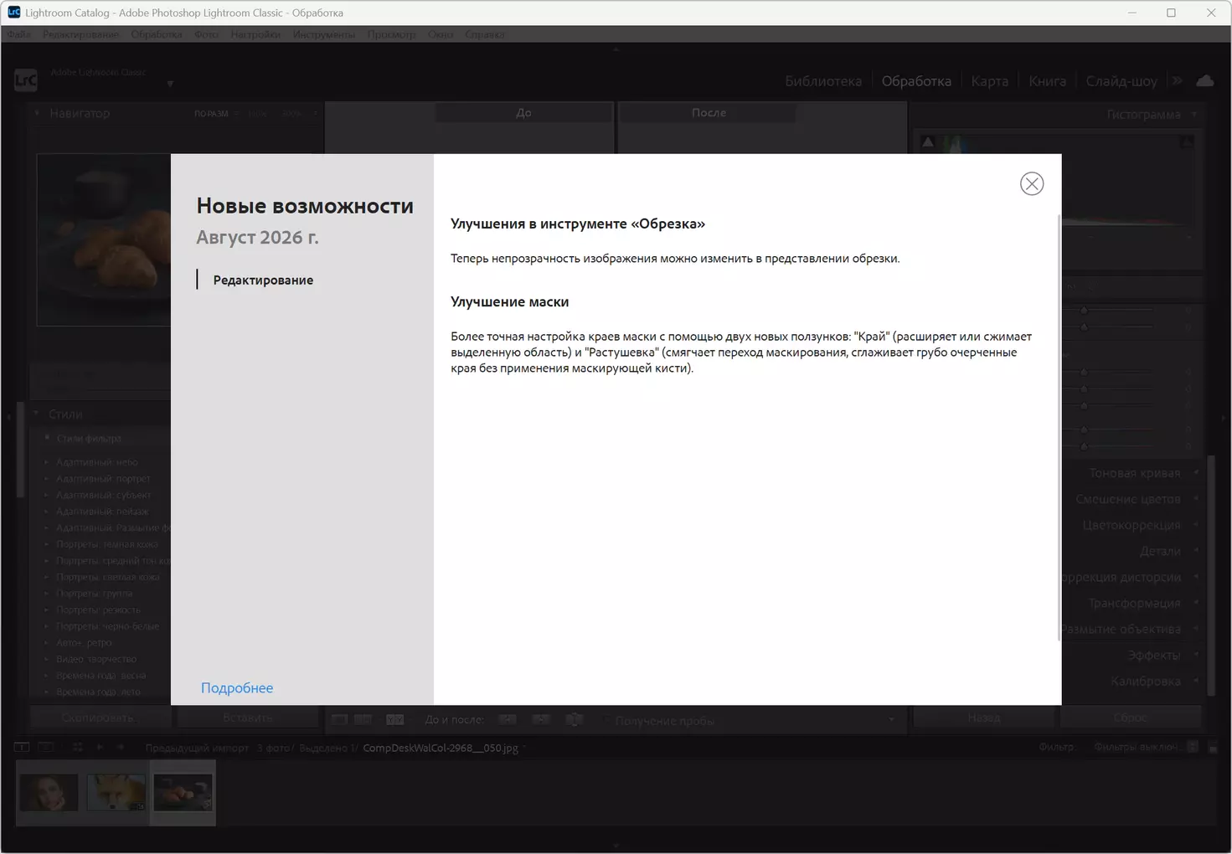Viewport: 1232px width, 854px height.
Task: Click the 'Сброс' button
Action: pos(1131,718)
